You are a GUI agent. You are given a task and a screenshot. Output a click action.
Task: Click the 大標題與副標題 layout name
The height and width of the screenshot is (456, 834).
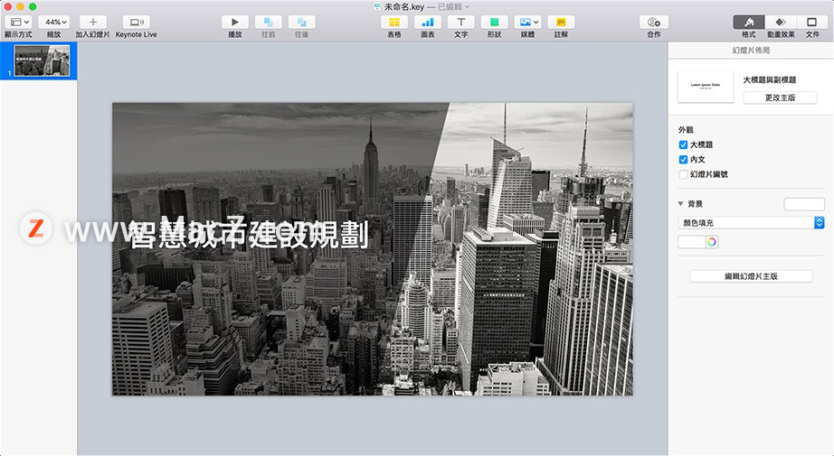770,79
